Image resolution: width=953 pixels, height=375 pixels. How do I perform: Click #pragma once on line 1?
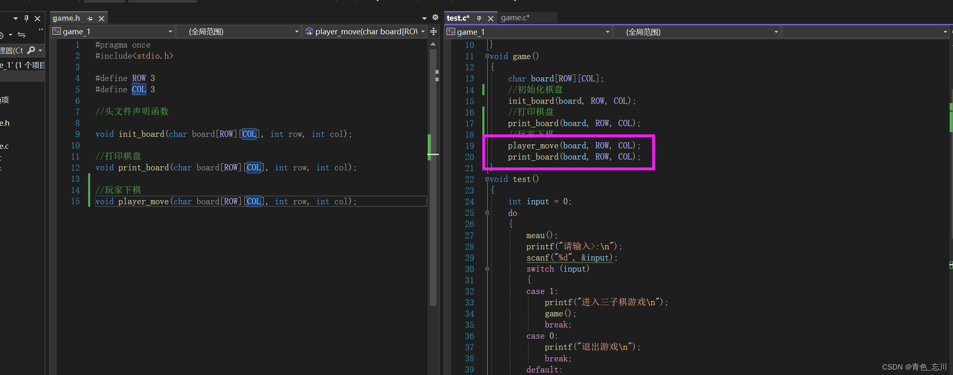tap(123, 45)
